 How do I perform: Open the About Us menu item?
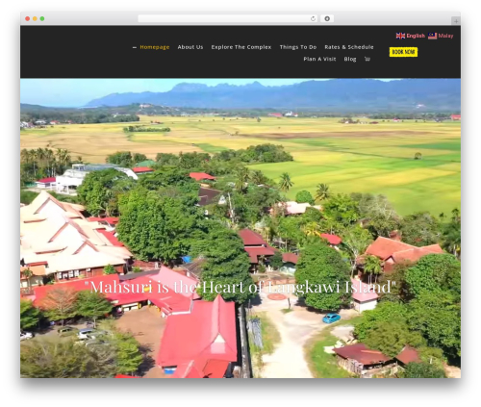190,47
